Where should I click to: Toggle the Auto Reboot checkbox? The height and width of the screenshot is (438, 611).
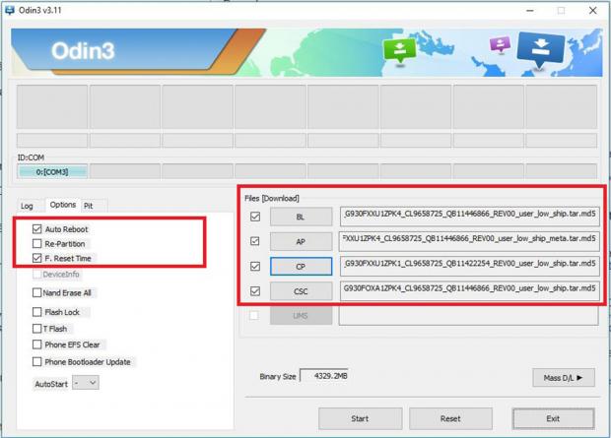click(37, 229)
